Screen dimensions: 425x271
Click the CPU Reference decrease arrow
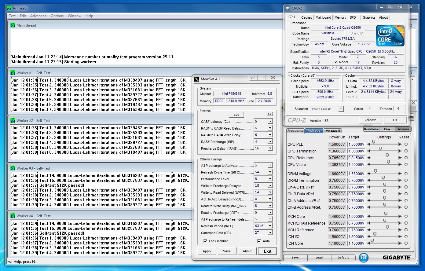(x=369, y=158)
